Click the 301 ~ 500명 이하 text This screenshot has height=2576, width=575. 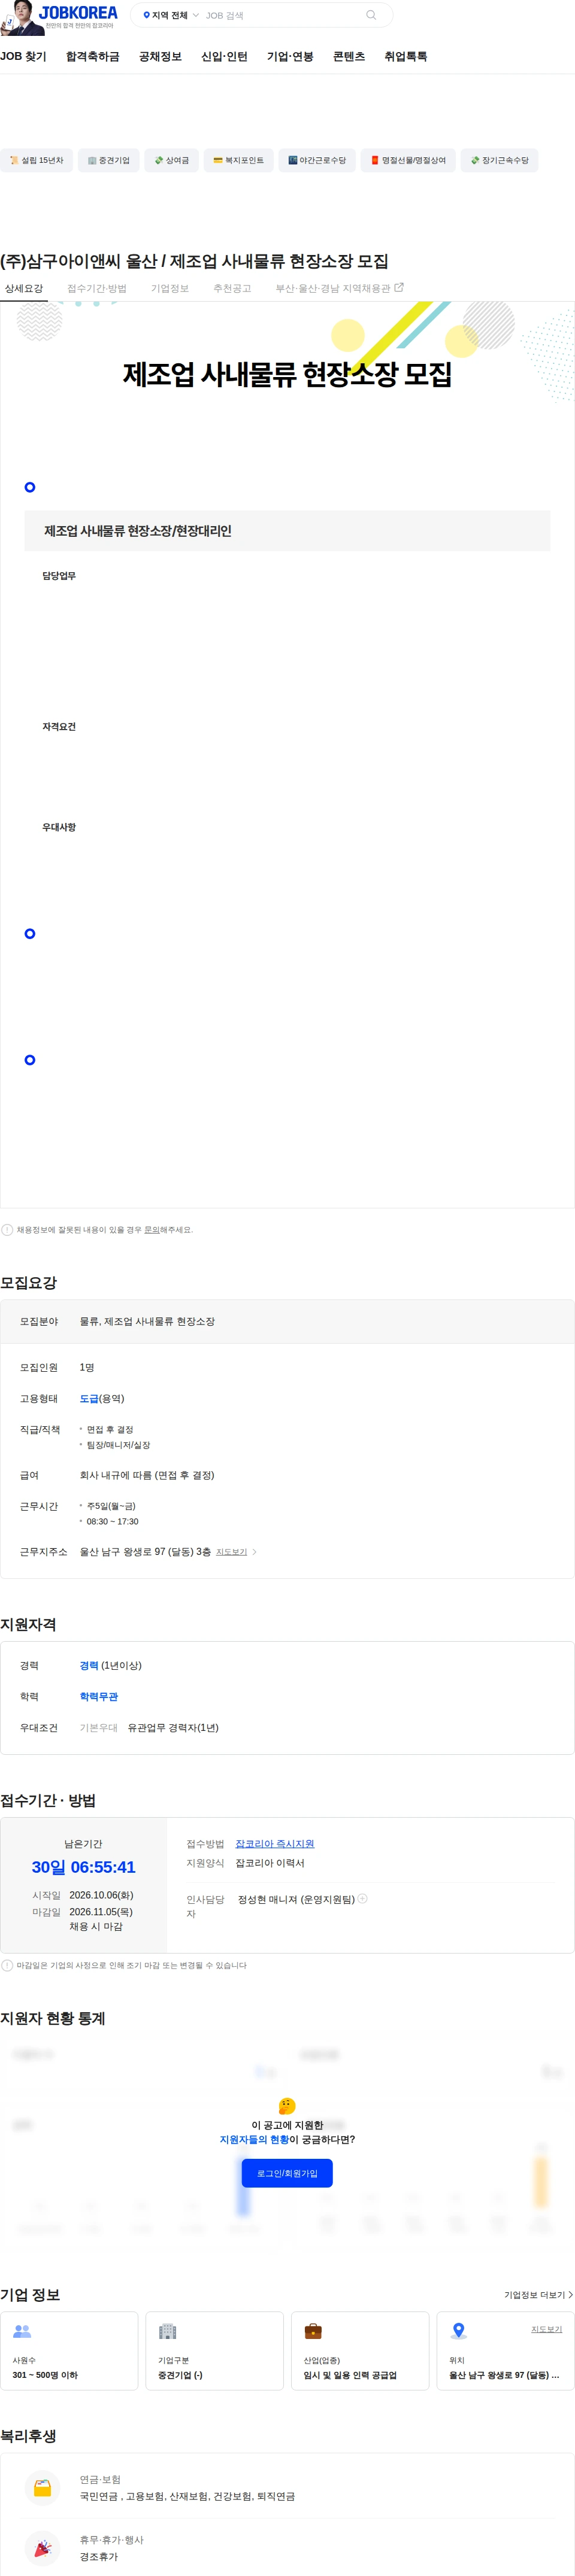(45, 2374)
